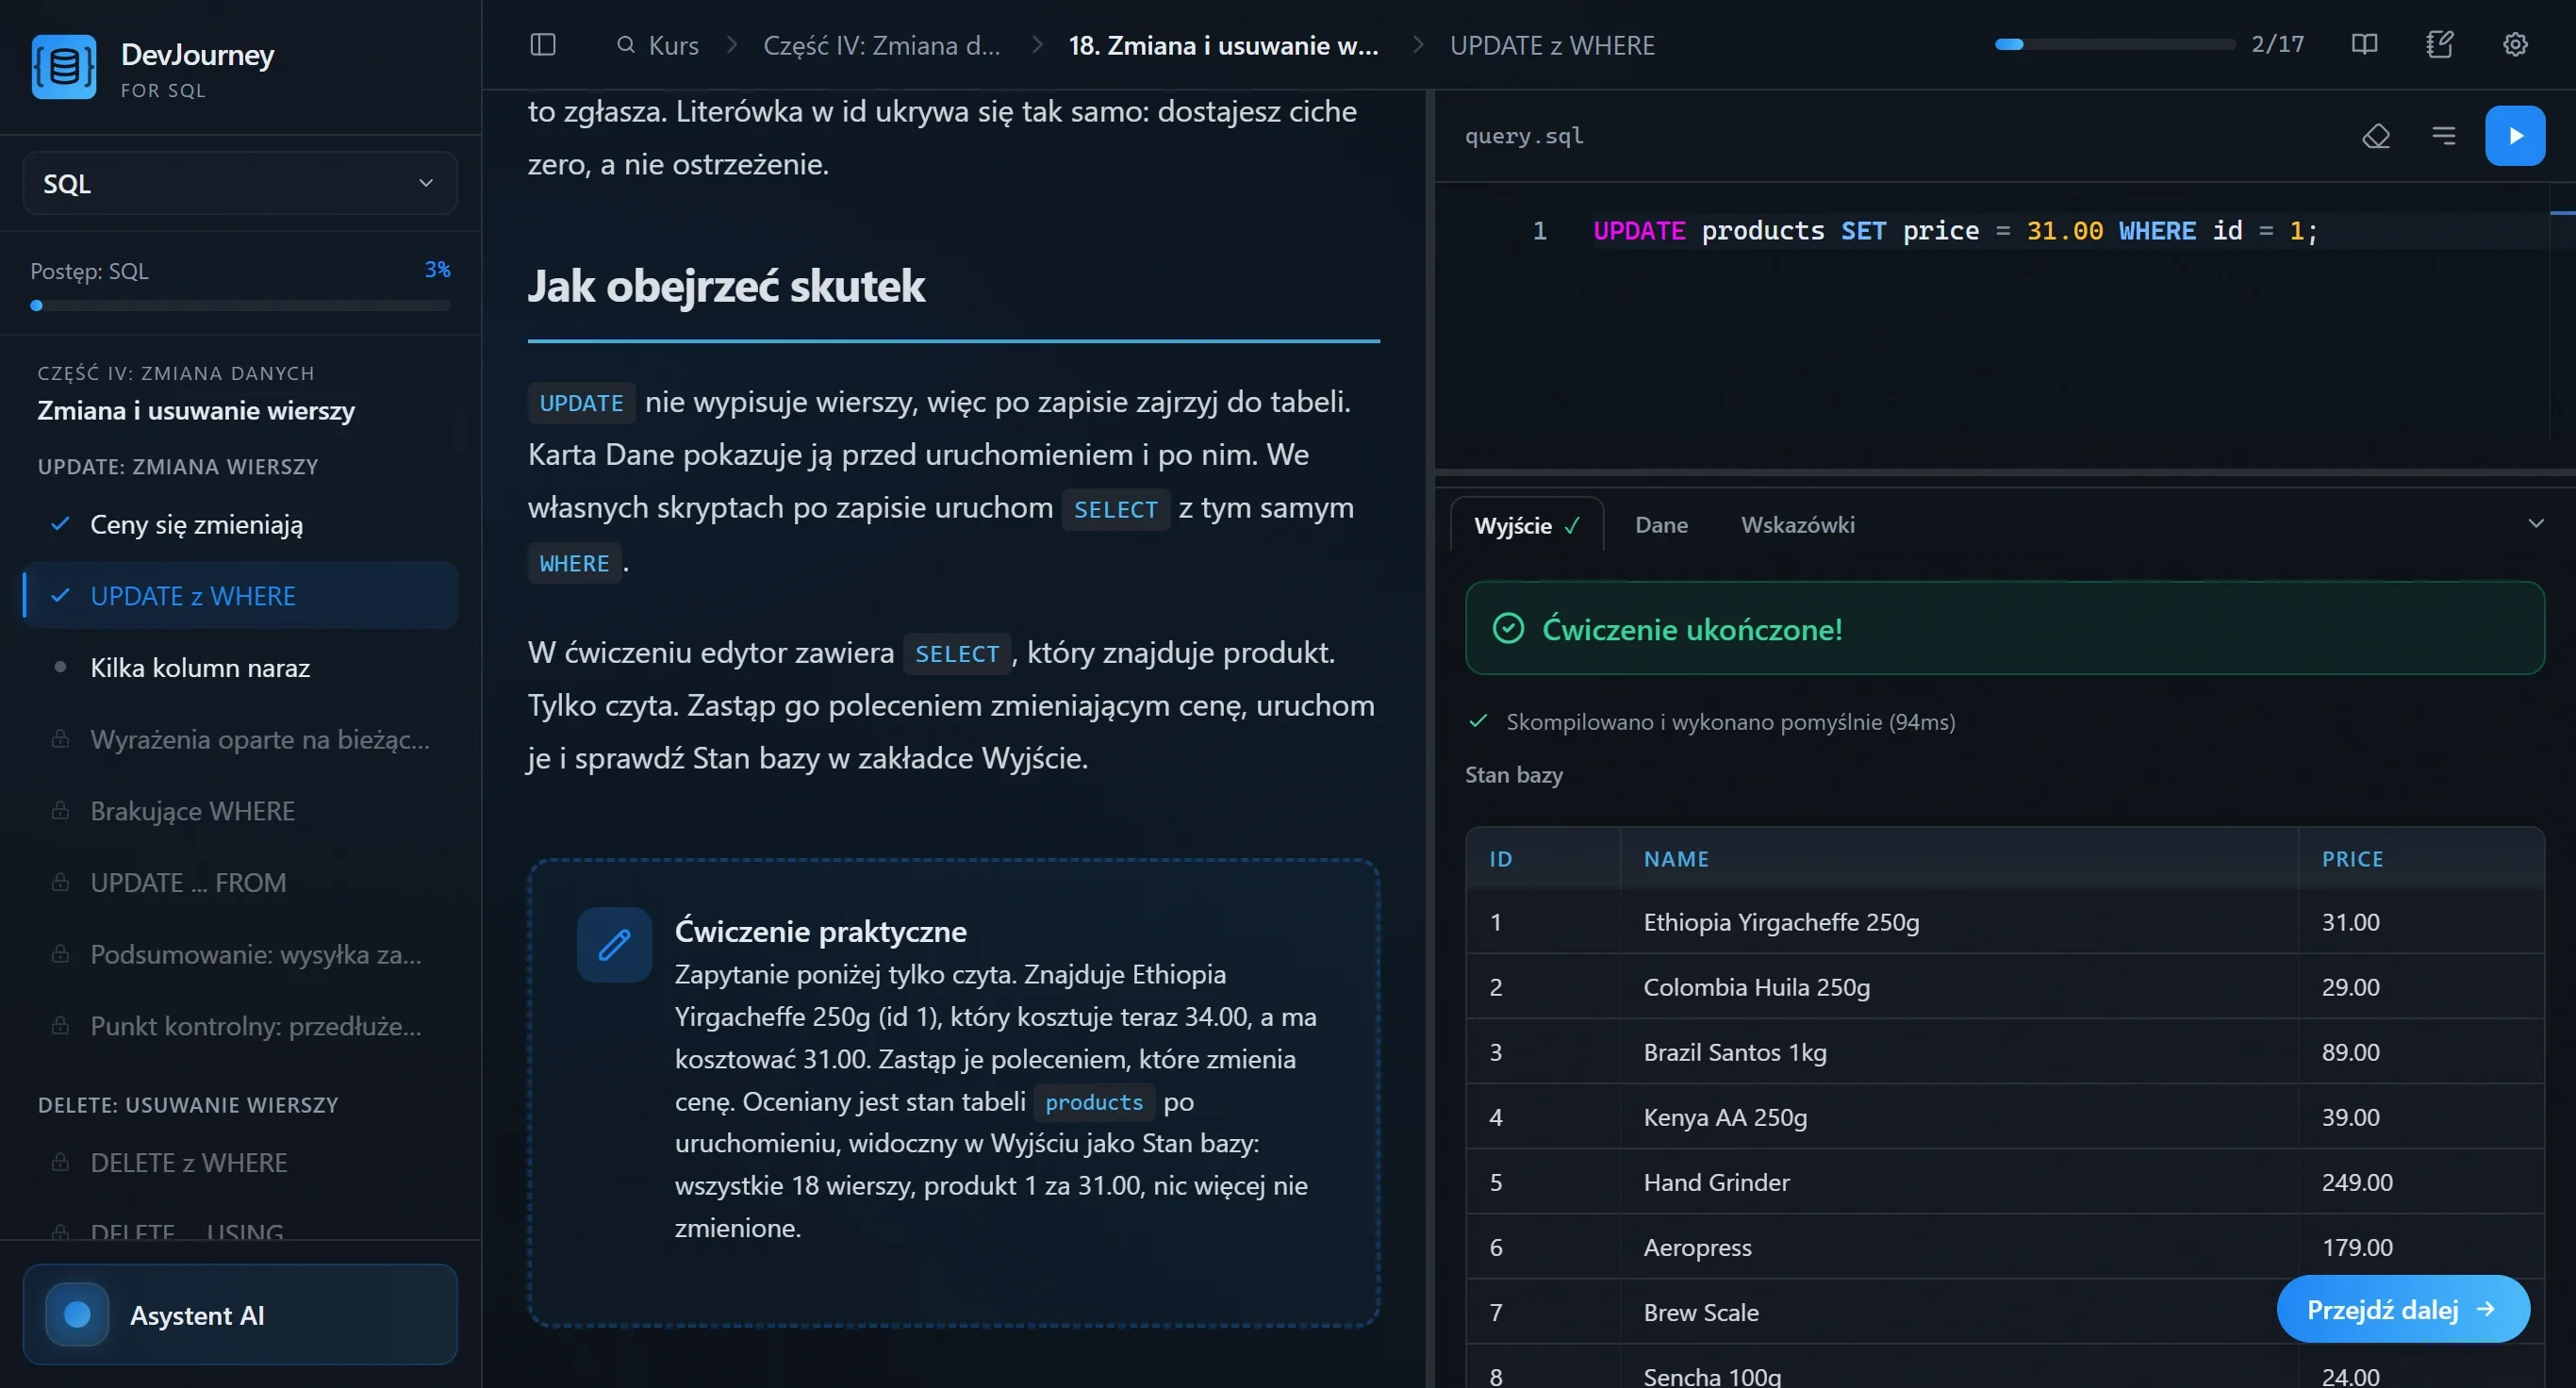Click lock icon beside Punkt kontrolny lesson
2576x1388 pixels.
click(60, 1025)
